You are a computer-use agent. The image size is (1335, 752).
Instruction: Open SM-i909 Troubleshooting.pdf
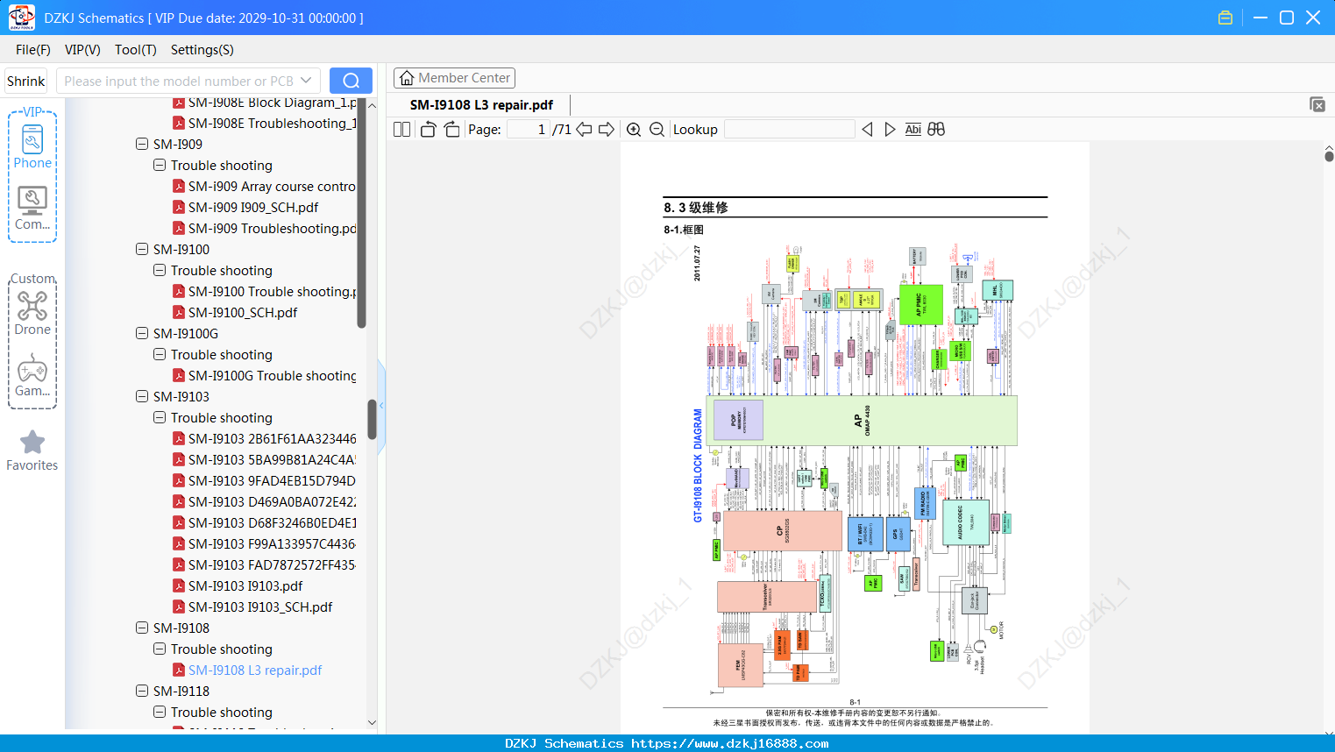272,229
